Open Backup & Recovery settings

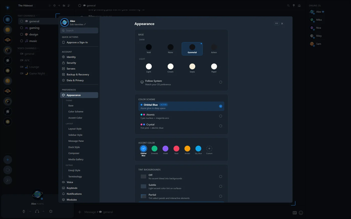click(x=79, y=75)
